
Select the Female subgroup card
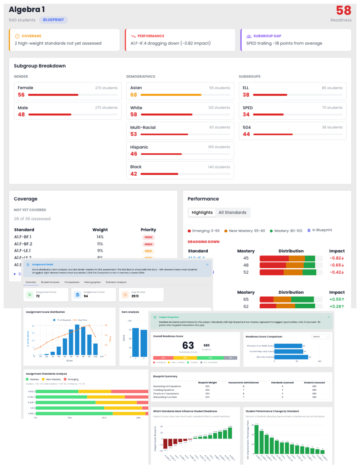[x=67, y=91]
